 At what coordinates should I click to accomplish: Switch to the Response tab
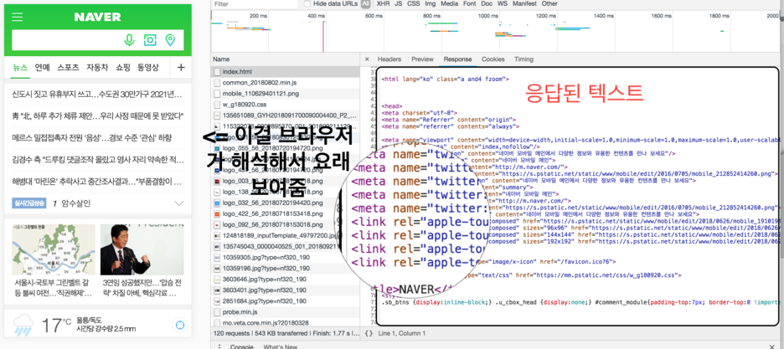coord(457,59)
